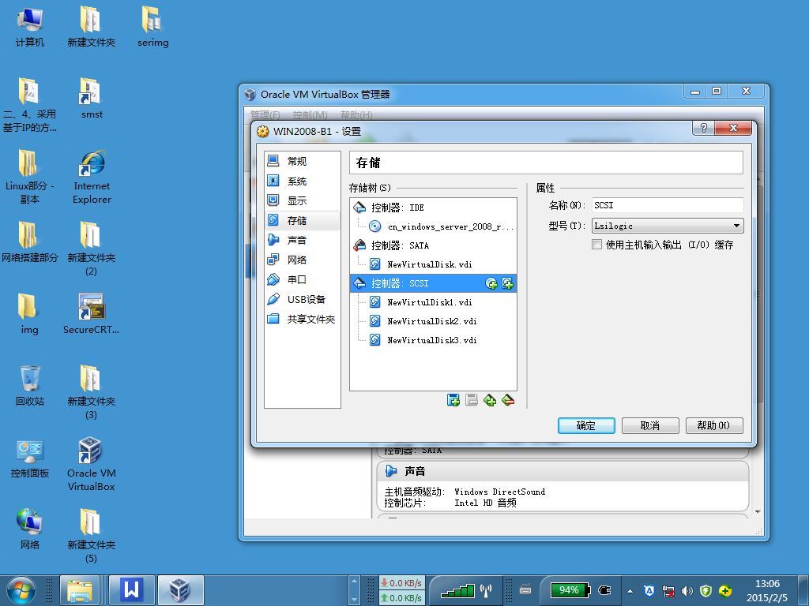This screenshot has width=809, height=606.
Task: Select the 新建文件夹 (2) desktop folder
Action: click(92, 249)
